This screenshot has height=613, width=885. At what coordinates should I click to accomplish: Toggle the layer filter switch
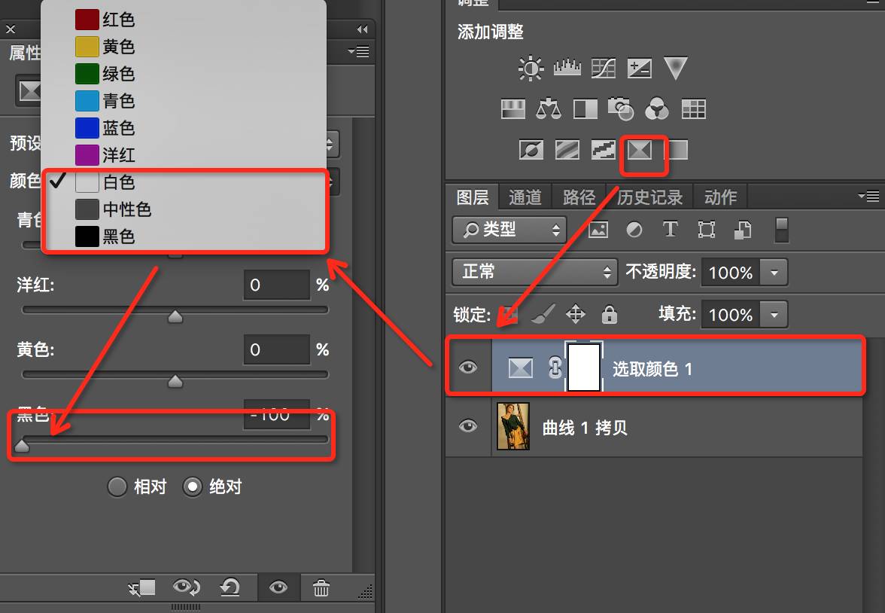[782, 230]
